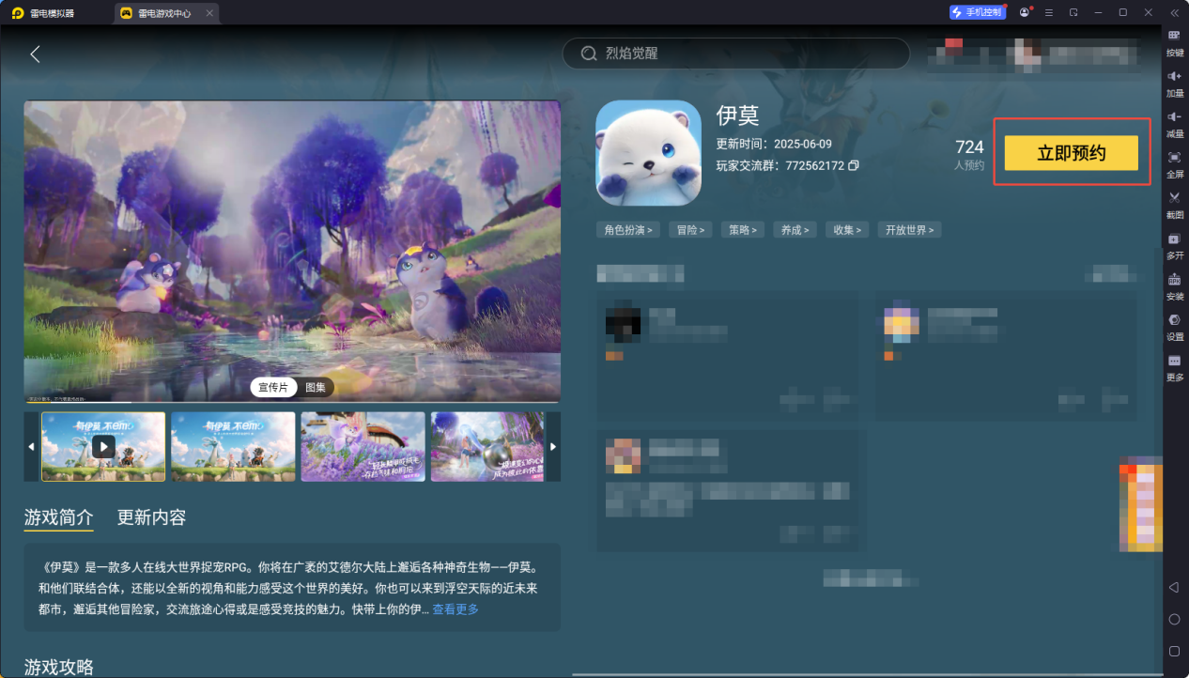Viewport: 1189px width, 678px height.
Task: Click the 手机控制 phone control button
Action: tap(977, 11)
